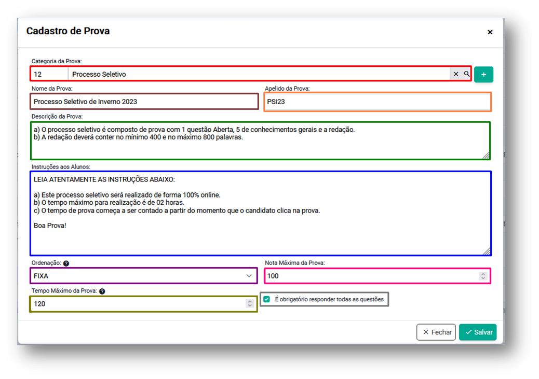Click the LEIA ATENTAMENTE AS INSTRUÇÕES line
Screen dimensions: 539x379
[x=104, y=179]
